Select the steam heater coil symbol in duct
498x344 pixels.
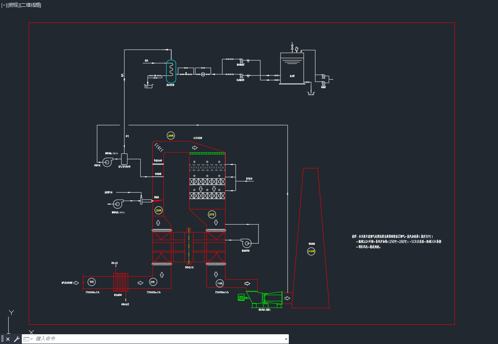[121, 282]
